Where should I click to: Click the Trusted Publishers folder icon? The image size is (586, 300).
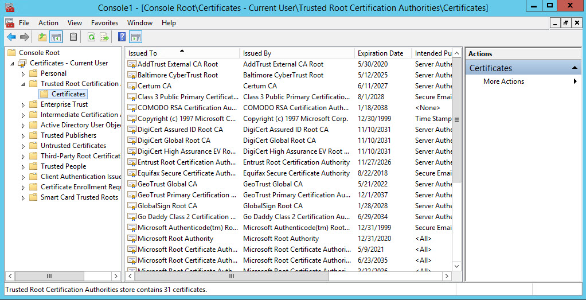(34, 135)
